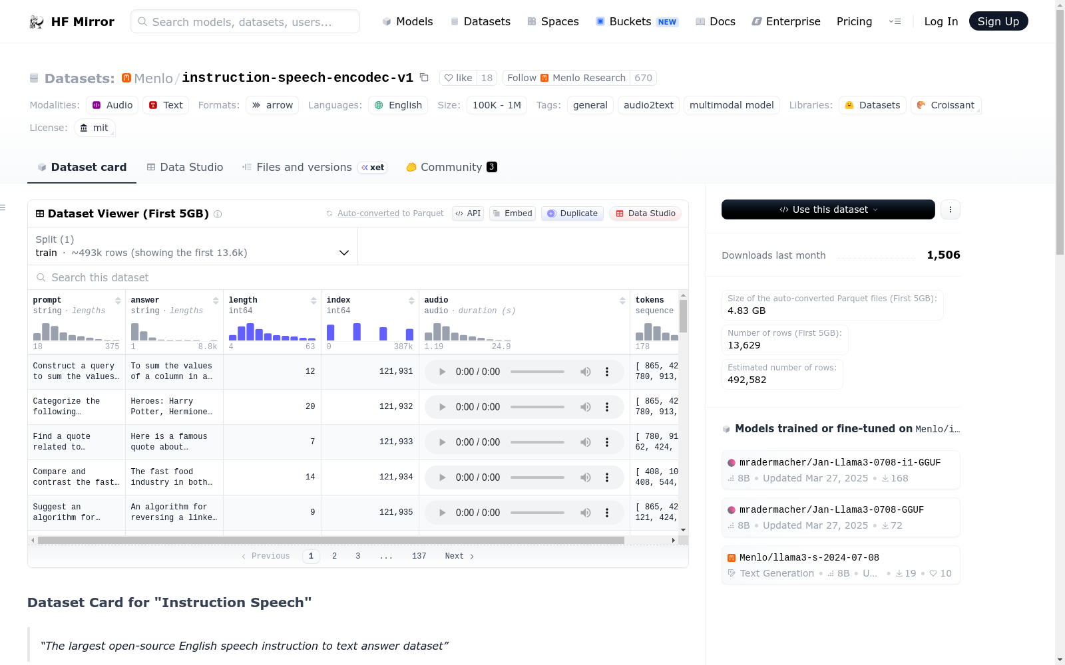Screen dimensions: 1065x665
Task: Go to page 2 of the table
Action: (x=335, y=556)
